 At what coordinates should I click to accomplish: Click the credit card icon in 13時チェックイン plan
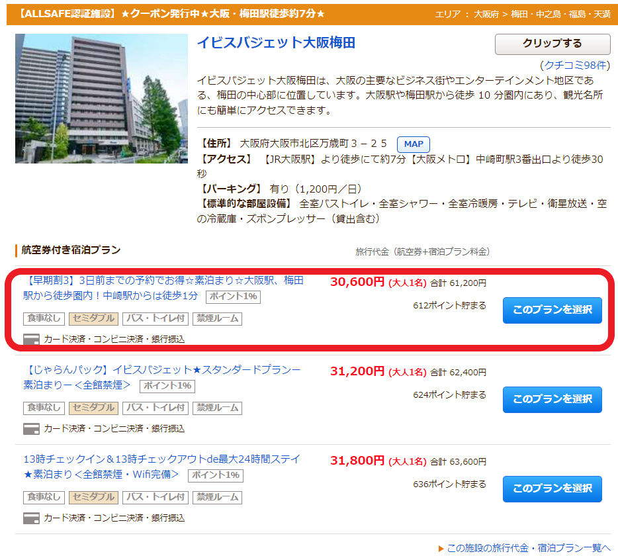31,518
